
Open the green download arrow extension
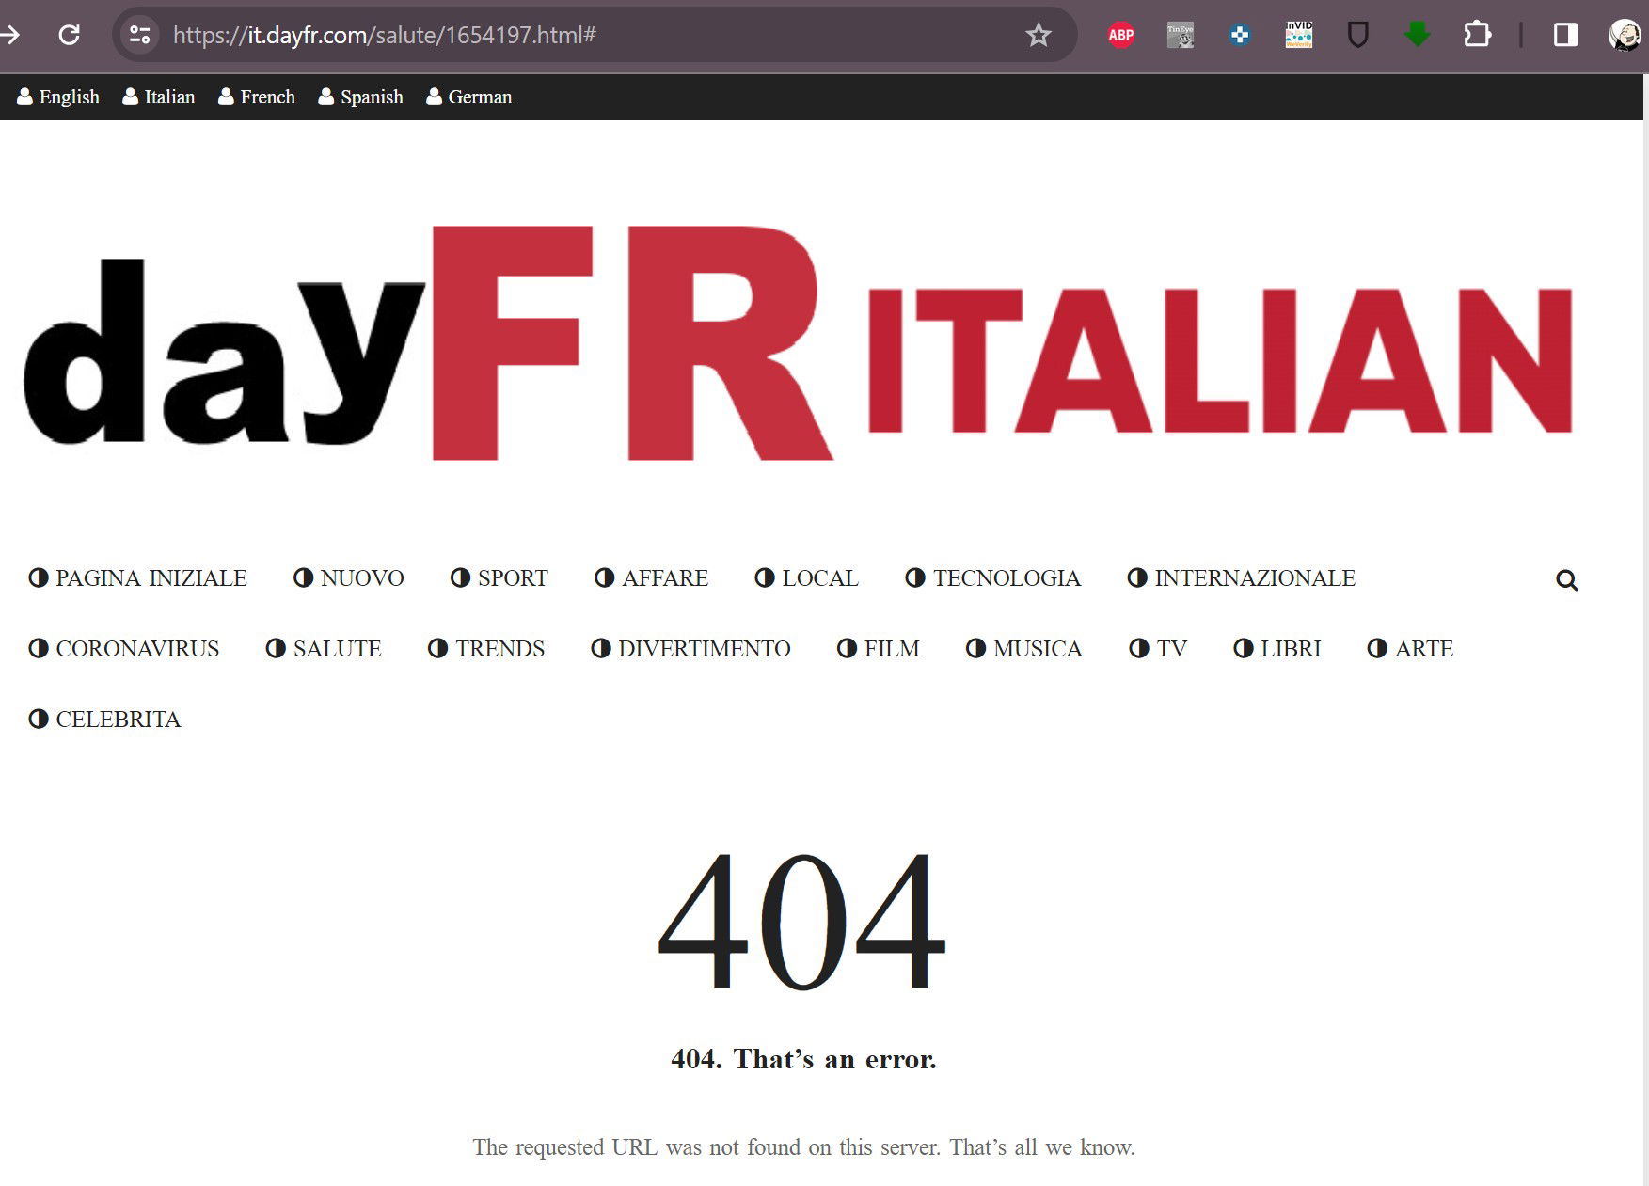[x=1417, y=35]
